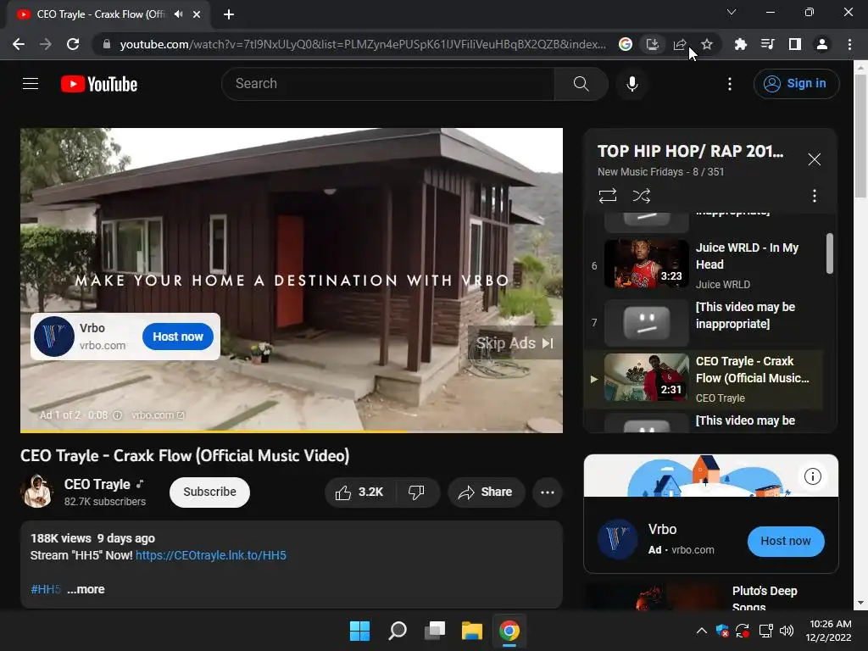Go back with browser back arrow
This screenshot has height=651, width=868.
19,44
